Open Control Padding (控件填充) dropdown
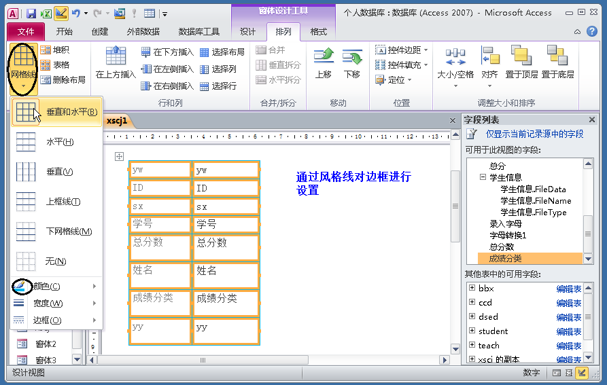This screenshot has width=607, height=385. pos(402,65)
